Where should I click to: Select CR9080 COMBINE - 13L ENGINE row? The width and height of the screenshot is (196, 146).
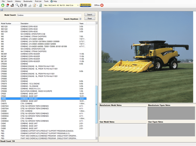pos(43,86)
